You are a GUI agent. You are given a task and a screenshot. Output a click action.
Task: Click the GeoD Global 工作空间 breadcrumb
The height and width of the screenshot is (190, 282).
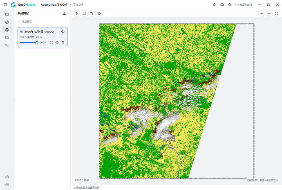(54, 5)
